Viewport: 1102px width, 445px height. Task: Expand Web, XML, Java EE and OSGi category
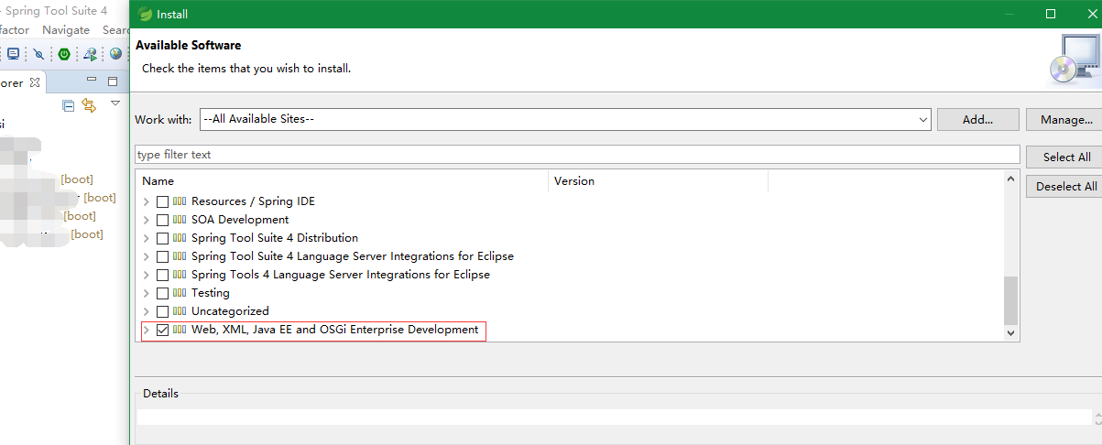pos(146,330)
